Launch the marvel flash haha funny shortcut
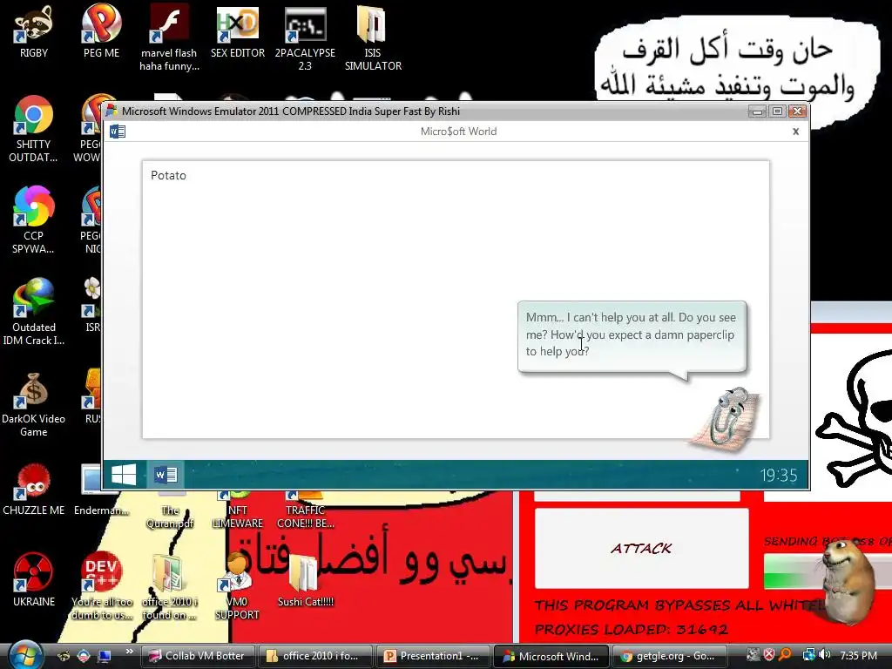The image size is (892, 669). tap(169, 37)
